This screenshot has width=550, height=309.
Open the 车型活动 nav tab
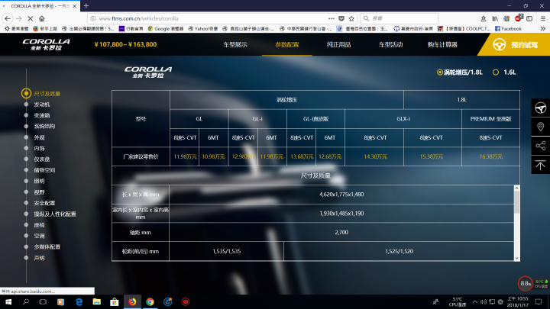[390, 44]
